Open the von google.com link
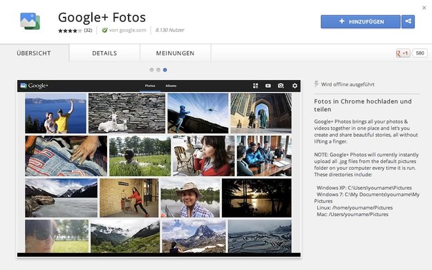432x270 pixels. pyautogui.click(x=124, y=30)
